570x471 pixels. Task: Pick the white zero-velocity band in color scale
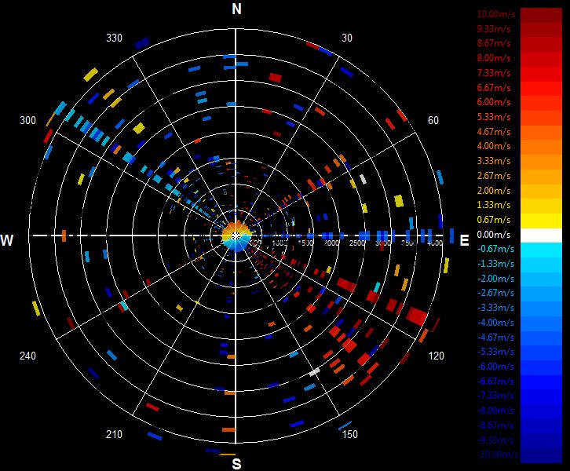tap(541, 235)
